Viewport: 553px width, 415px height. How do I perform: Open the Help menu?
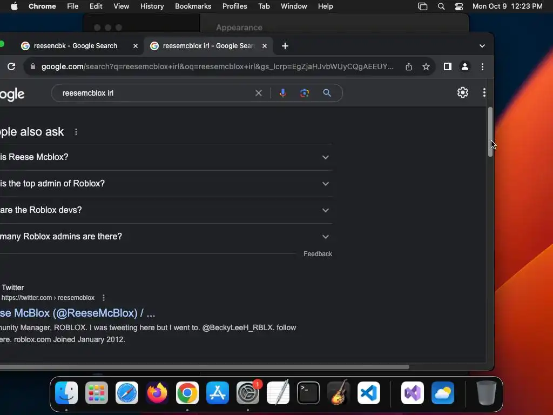click(325, 6)
